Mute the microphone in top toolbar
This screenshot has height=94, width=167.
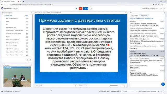coord(76,9)
